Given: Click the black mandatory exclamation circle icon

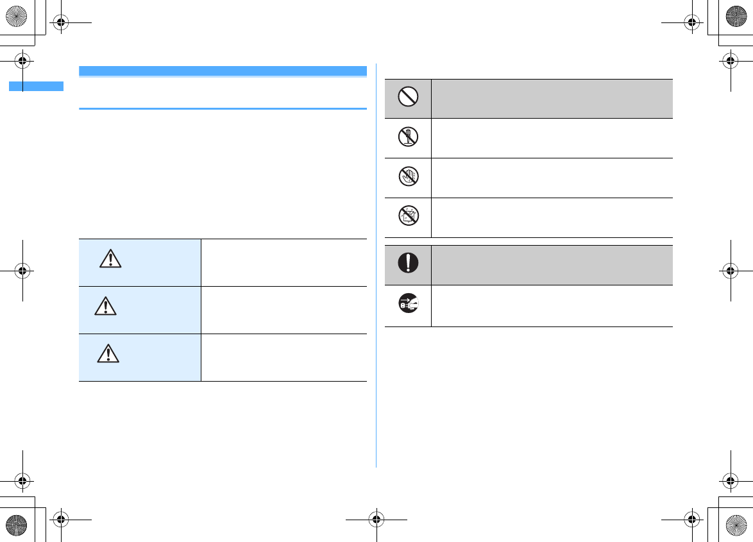Looking at the screenshot, I should pyautogui.click(x=408, y=264).
